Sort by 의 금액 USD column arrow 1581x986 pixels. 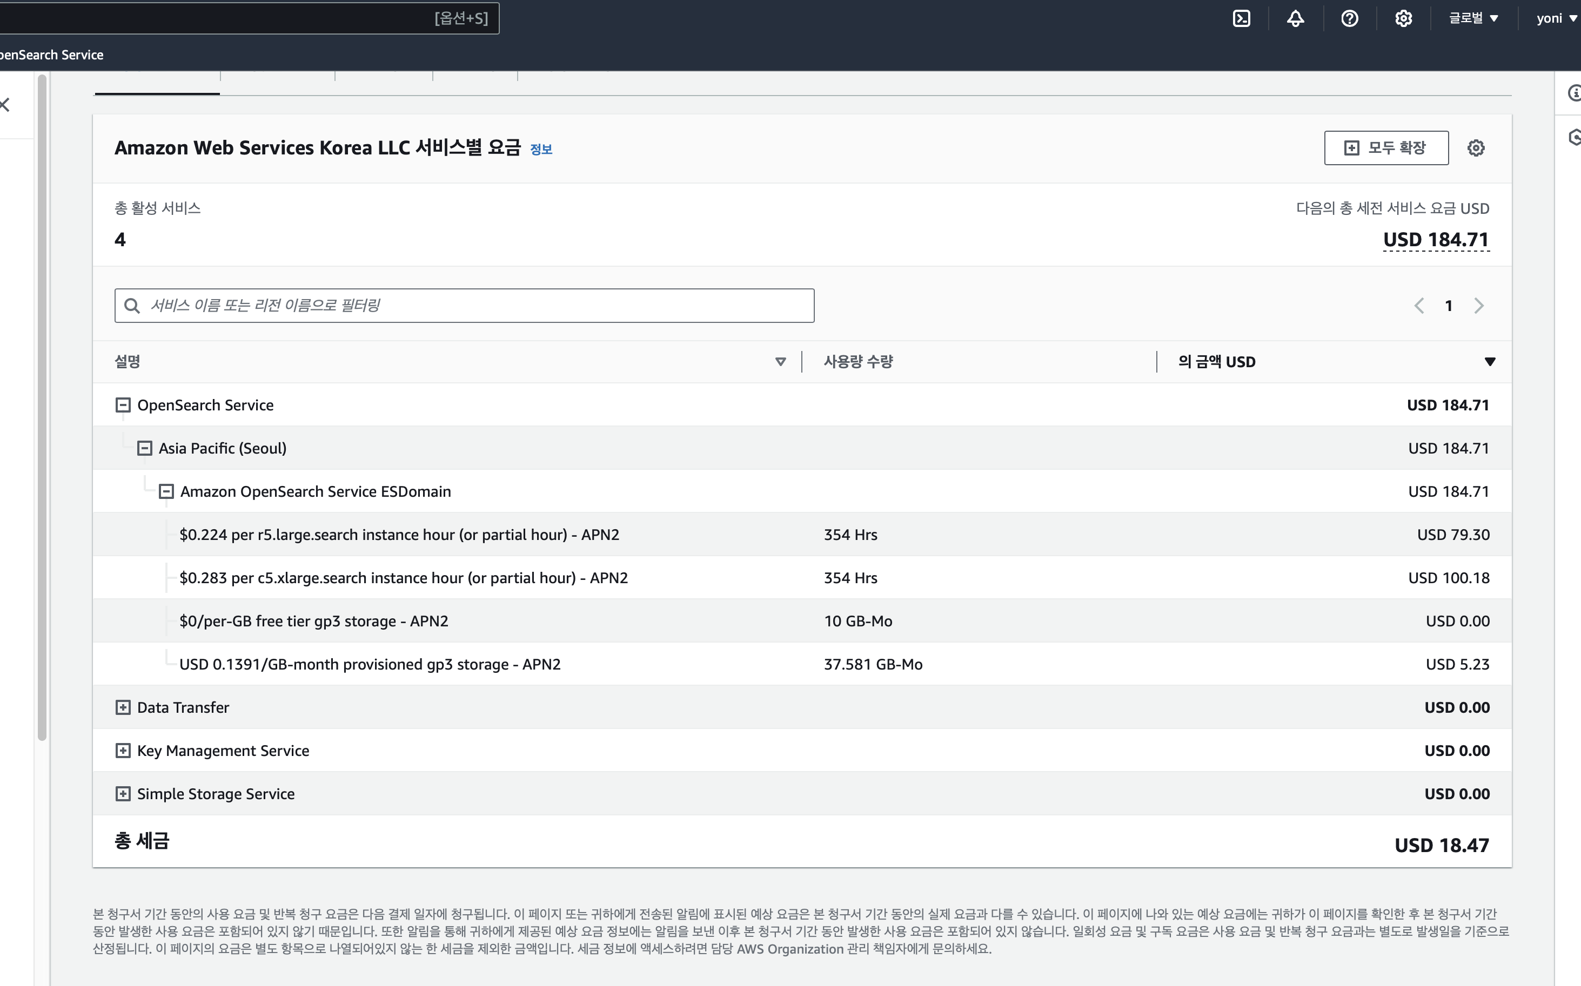click(x=1490, y=362)
